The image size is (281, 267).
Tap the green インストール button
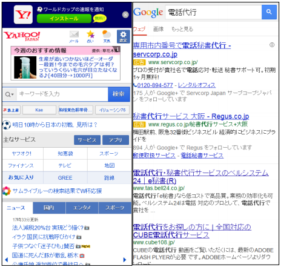point(64,19)
